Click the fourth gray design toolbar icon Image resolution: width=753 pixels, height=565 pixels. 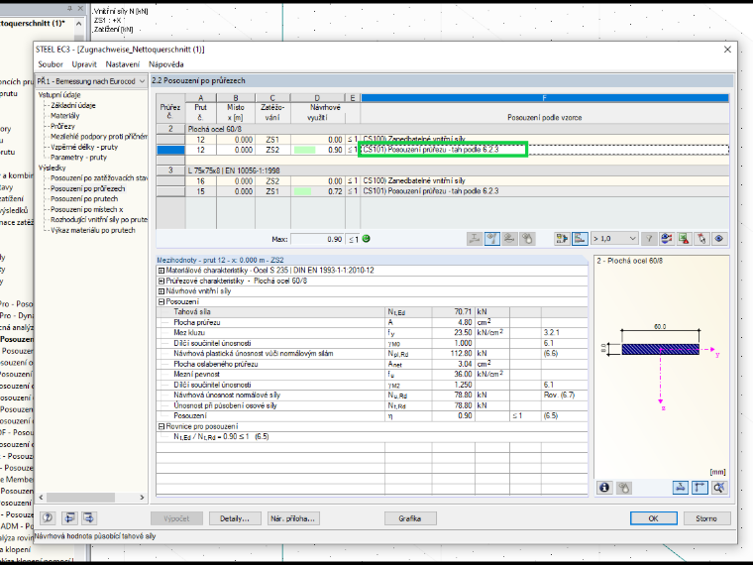tap(527, 238)
